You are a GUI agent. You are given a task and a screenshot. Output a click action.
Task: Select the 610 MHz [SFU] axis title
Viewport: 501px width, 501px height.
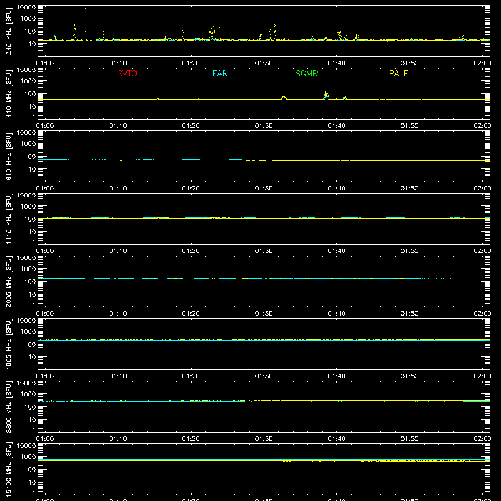click(x=9, y=156)
